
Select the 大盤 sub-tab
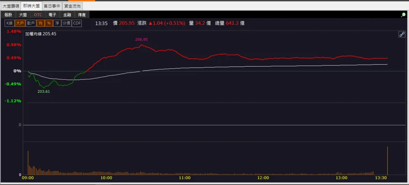(x=23, y=15)
